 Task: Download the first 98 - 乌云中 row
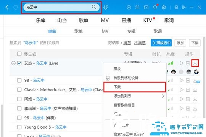point(195,80)
